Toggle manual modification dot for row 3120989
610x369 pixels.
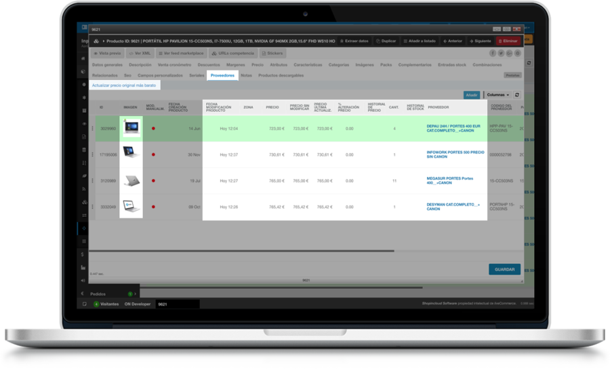pos(153,180)
